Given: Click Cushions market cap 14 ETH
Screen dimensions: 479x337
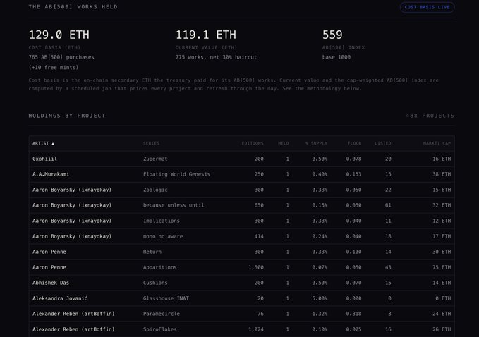Looking at the screenshot, I should coord(442,283).
